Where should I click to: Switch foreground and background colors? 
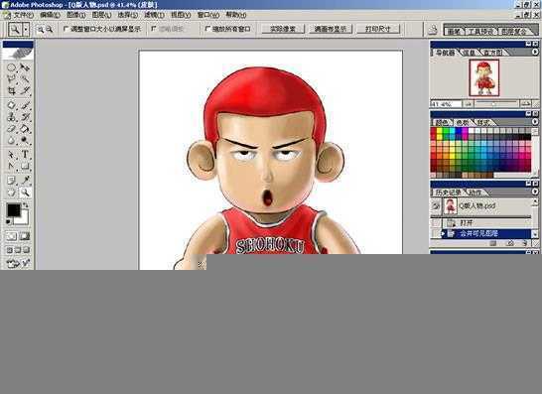[x=26, y=205]
